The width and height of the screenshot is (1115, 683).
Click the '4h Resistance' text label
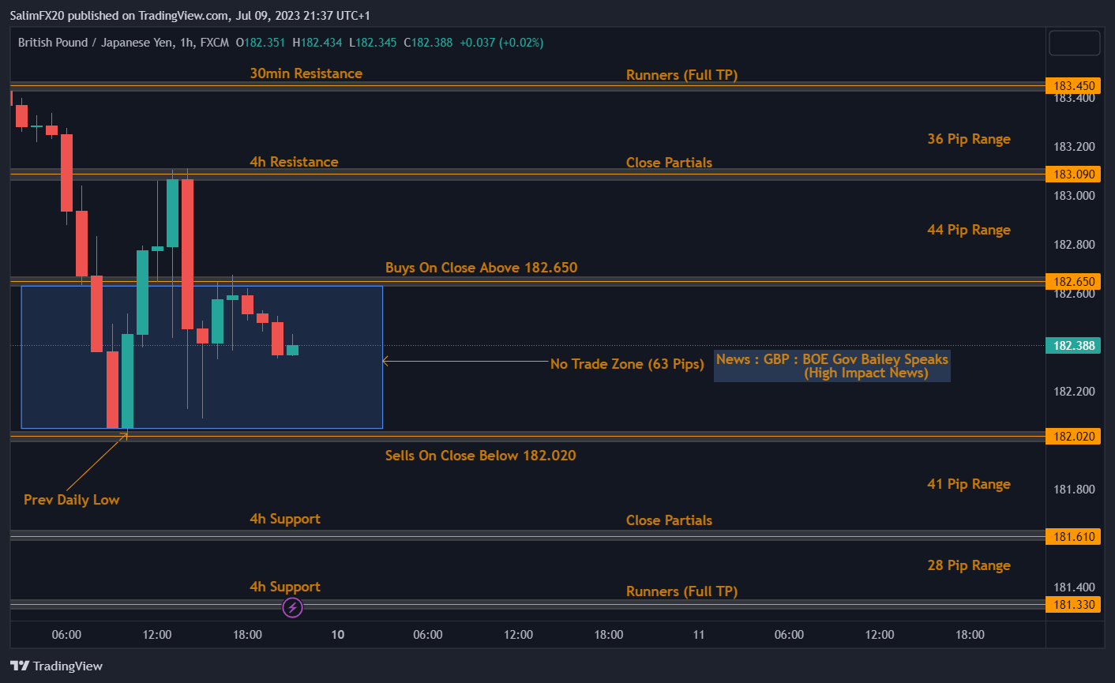pos(294,162)
